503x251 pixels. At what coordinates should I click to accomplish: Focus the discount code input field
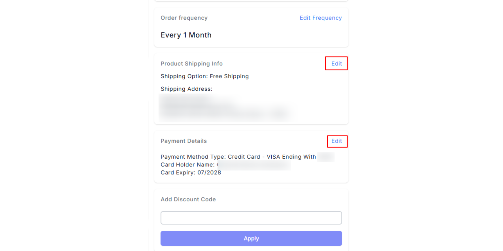pos(251,218)
